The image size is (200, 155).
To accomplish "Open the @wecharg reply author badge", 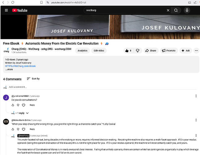I will [23, 136].
